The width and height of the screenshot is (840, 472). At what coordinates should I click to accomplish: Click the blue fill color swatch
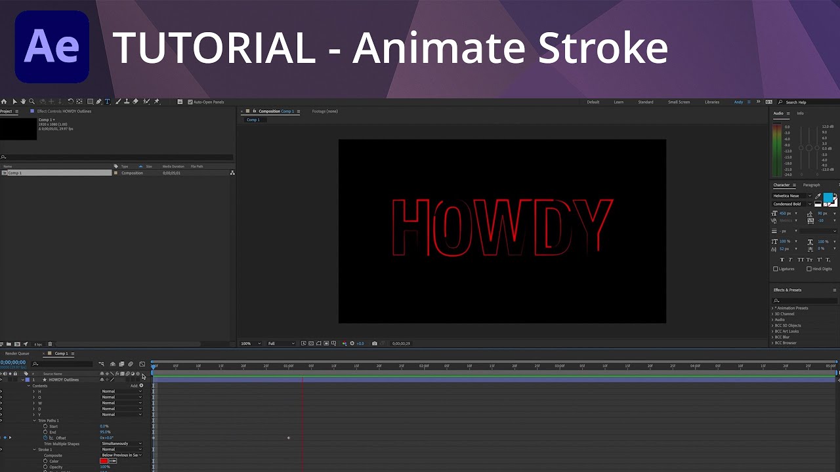(828, 197)
